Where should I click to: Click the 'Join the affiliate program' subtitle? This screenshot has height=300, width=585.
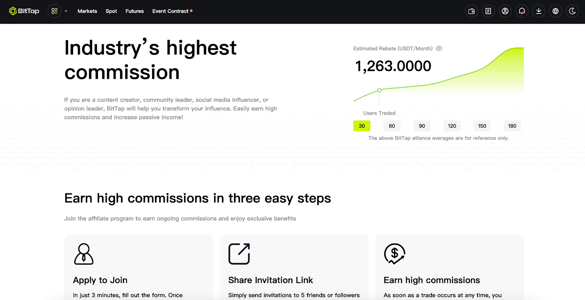click(180, 218)
